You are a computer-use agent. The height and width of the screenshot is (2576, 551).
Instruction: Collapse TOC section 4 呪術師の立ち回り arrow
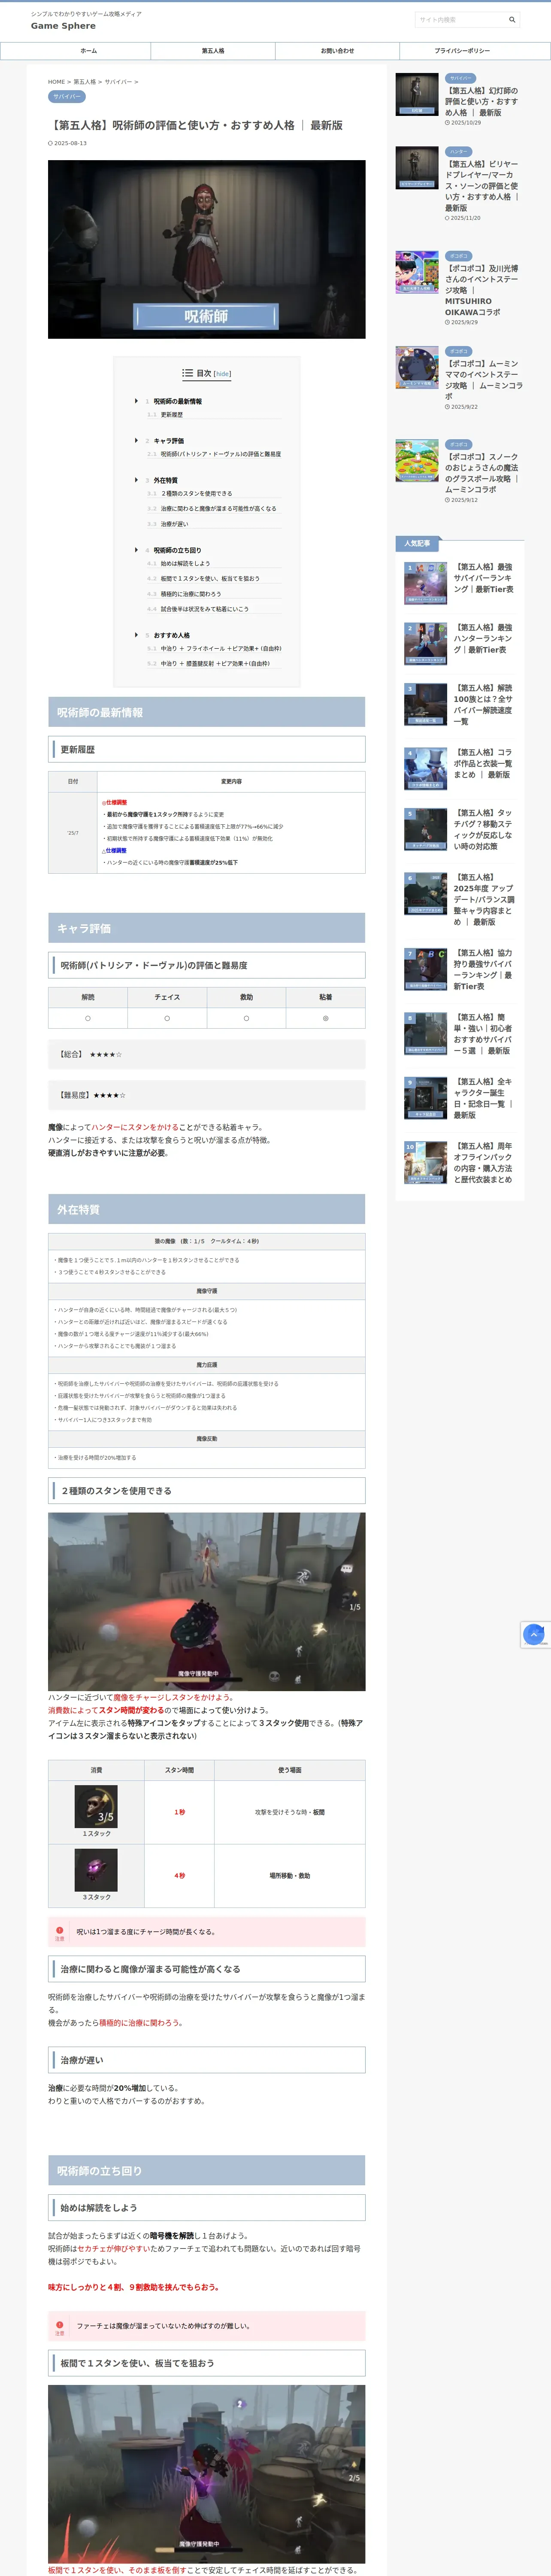(x=137, y=550)
